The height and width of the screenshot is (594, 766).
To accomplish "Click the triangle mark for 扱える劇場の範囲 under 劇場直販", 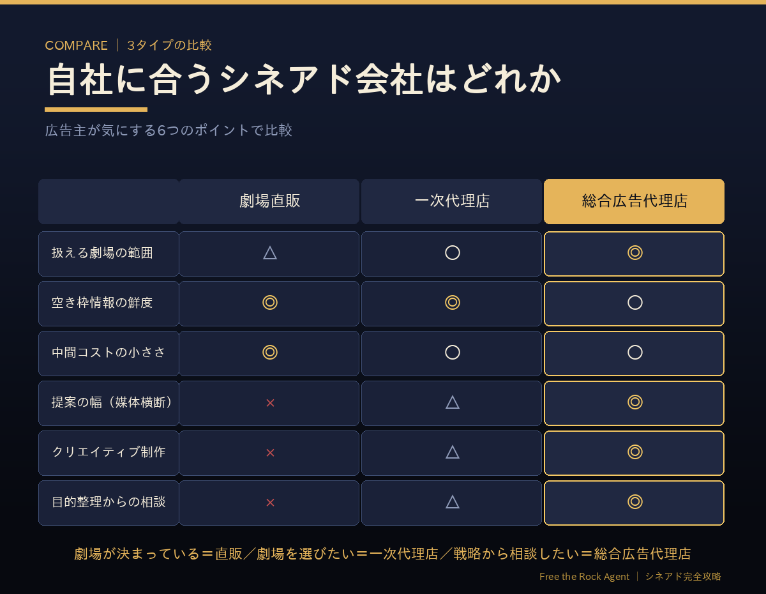I will click(x=270, y=253).
